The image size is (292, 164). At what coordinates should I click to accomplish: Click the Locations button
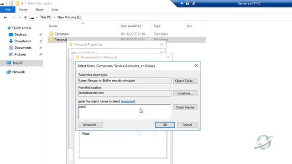[x=185, y=93]
